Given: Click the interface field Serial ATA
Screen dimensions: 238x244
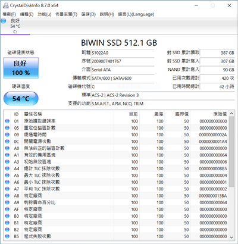Looking at the screenshot, I should tap(123, 70).
